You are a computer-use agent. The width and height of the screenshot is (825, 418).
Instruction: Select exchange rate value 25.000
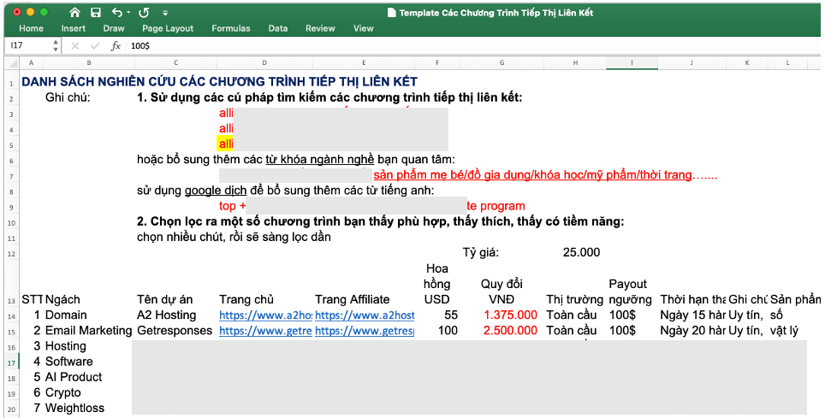581,253
